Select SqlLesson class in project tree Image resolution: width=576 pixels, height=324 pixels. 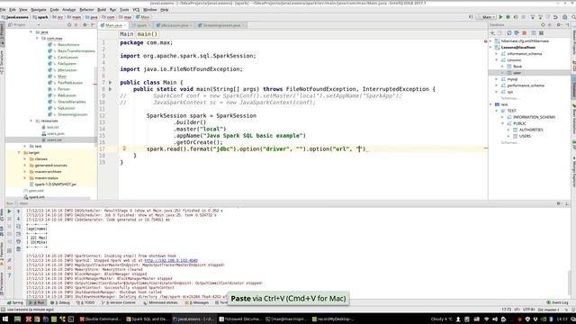66,108
